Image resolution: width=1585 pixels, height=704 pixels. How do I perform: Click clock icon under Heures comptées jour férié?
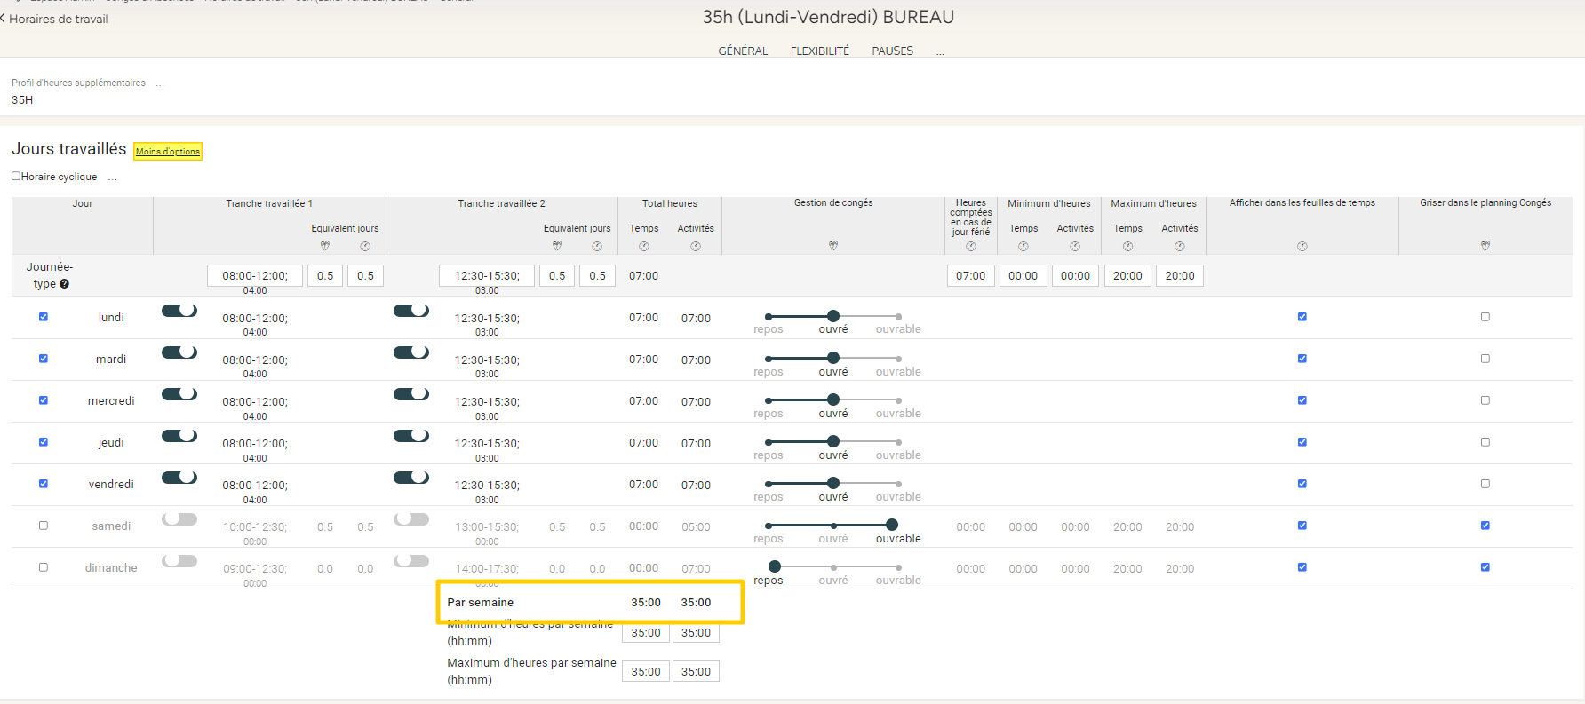(x=971, y=246)
